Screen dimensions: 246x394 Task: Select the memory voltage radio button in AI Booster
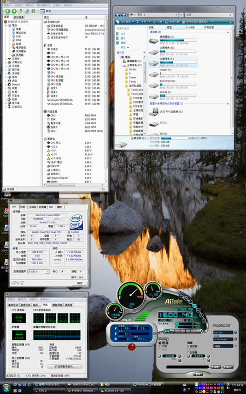[x=188, y=352]
